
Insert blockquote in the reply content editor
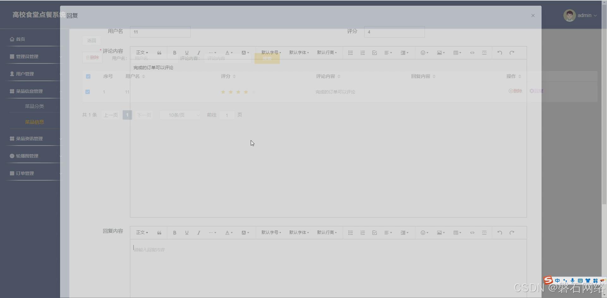(159, 233)
